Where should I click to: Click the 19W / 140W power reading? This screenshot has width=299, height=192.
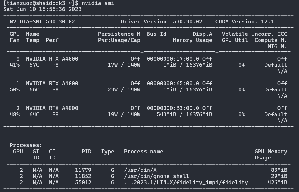point(124,115)
